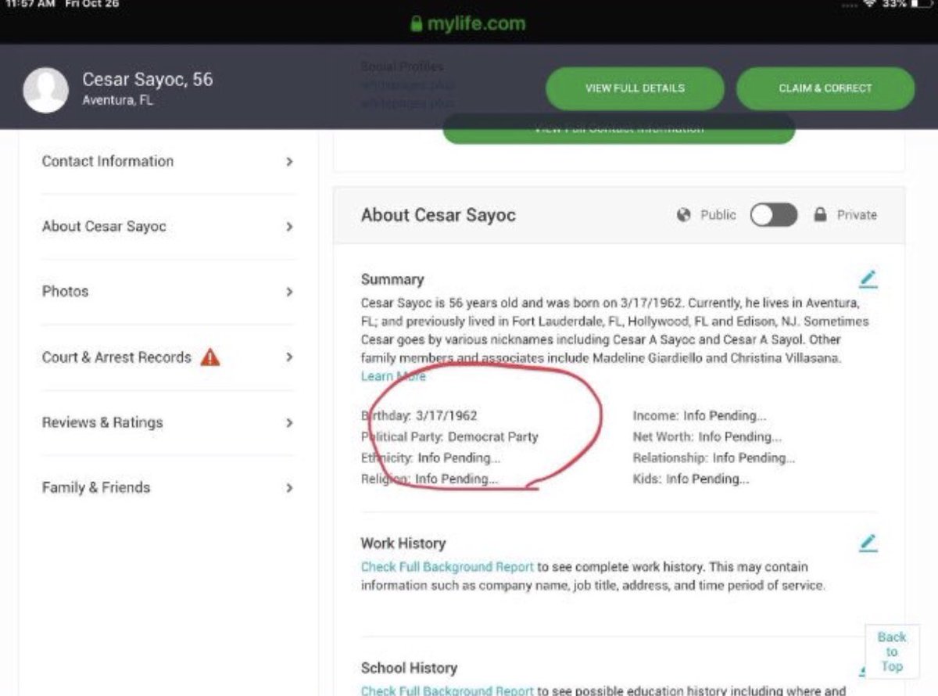This screenshot has height=696, width=938.
Task: Open Family & Friends section
Action: (96, 487)
